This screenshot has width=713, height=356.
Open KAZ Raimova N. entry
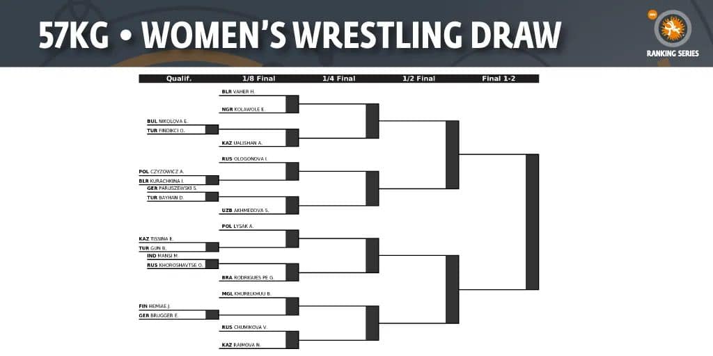click(242, 345)
